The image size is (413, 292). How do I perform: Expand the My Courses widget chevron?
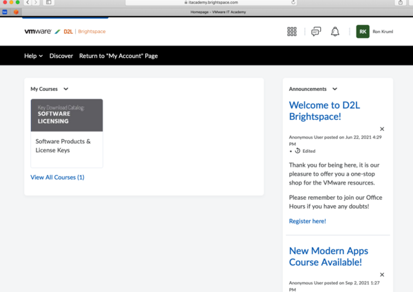[66, 89]
